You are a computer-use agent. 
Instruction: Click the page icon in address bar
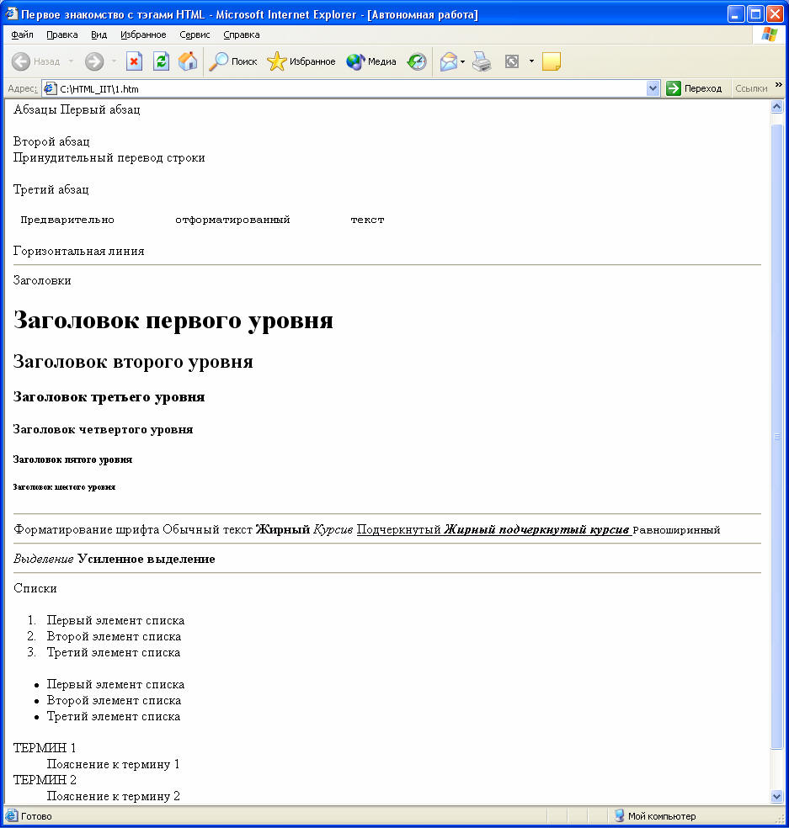(51, 88)
